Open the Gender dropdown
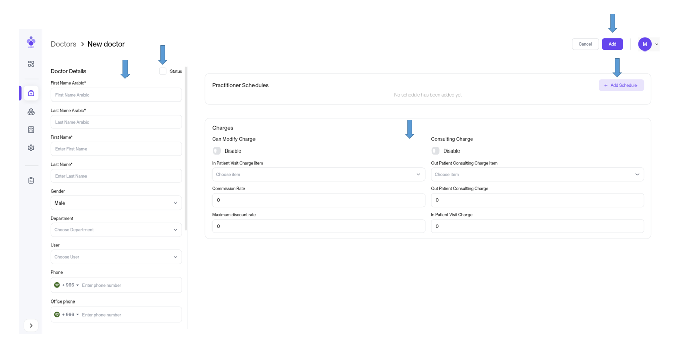Screen dimensions: 679x354 tap(116, 203)
